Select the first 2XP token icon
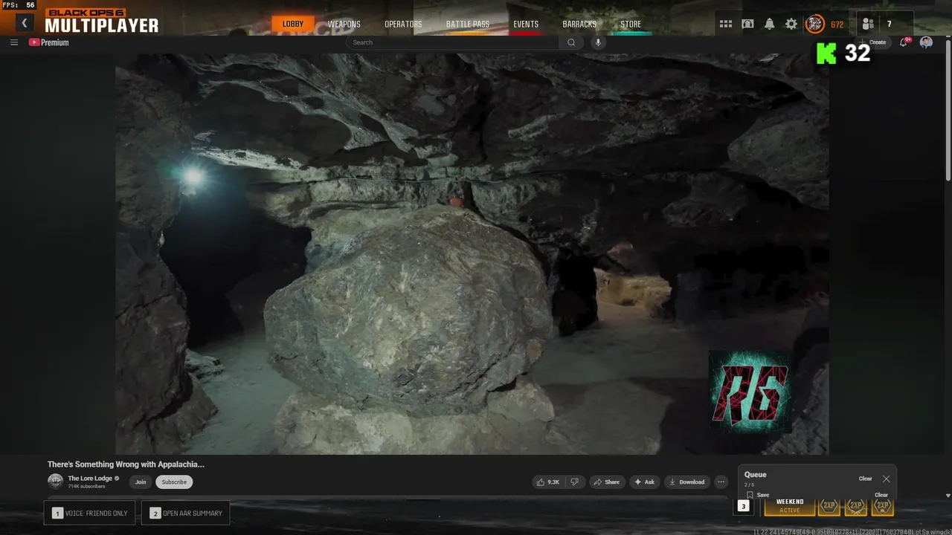Image resolution: width=952 pixels, height=535 pixels. tap(829, 506)
